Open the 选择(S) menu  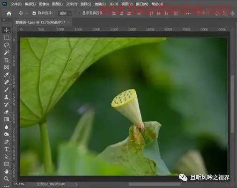[86, 4]
